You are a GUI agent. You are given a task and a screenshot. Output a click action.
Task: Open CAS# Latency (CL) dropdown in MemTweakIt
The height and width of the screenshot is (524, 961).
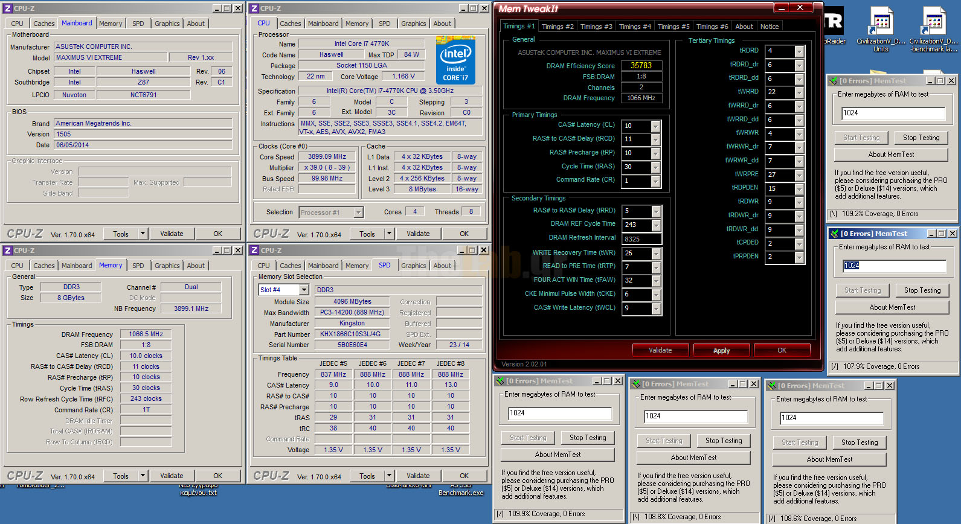[x=656, y=126]
